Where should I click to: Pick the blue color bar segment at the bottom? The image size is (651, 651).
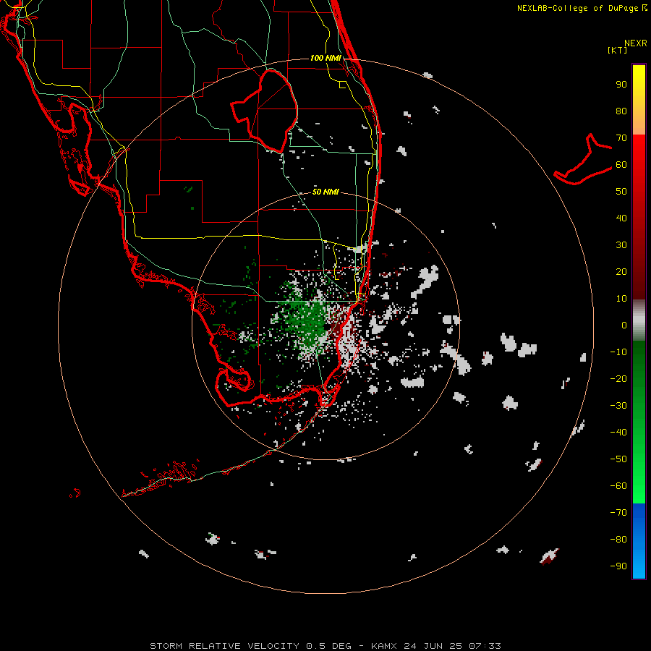[639, 541]
